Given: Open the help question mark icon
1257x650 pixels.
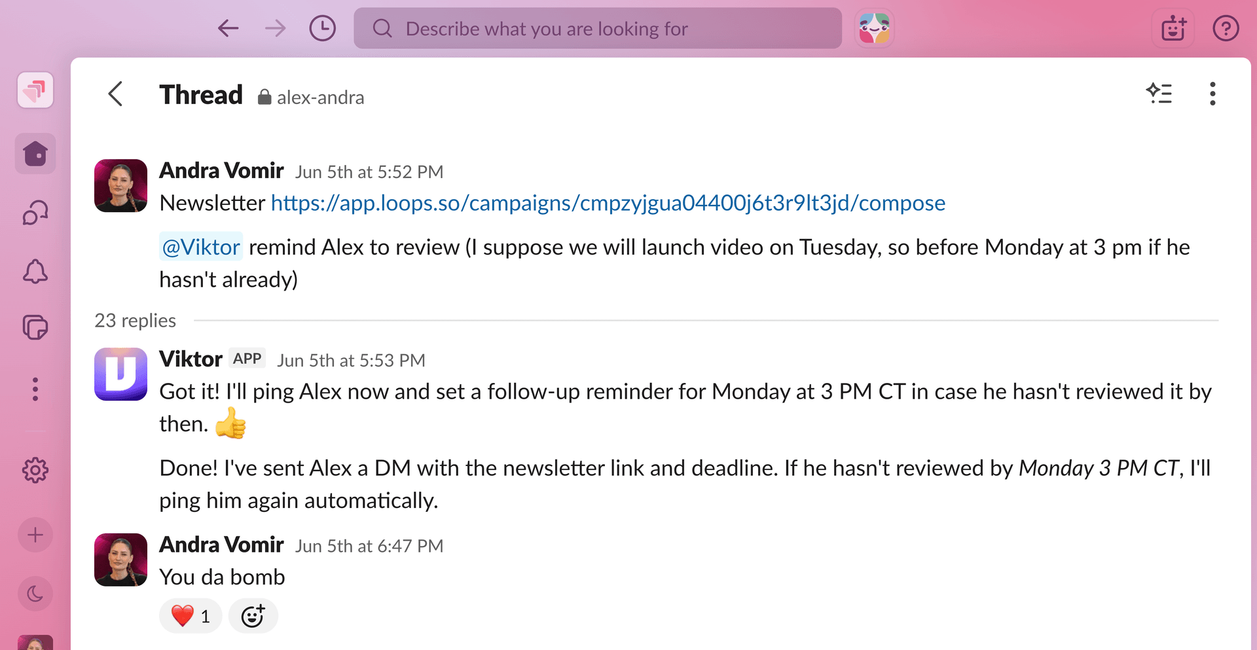Looking at the screenshot, I should pos(1226,29).
